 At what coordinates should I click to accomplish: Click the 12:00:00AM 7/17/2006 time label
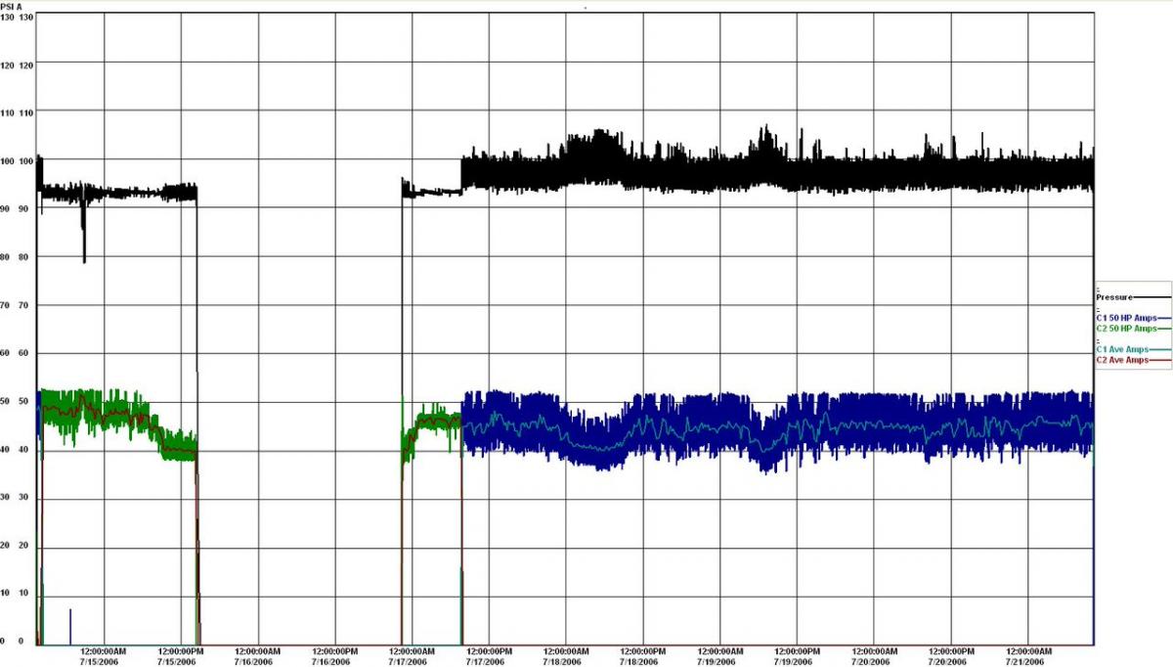point(413,656)
